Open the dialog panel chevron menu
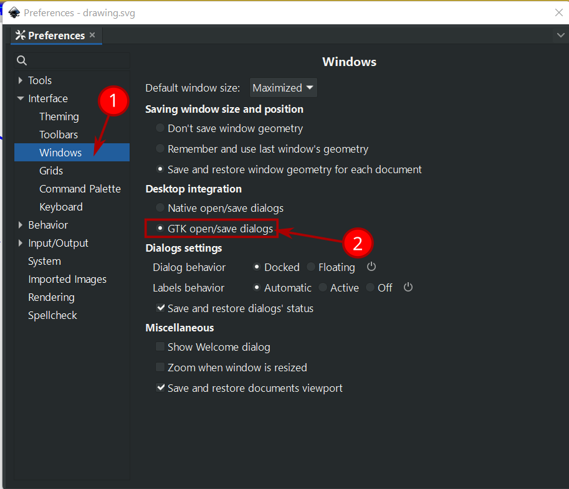The height and width of the screenshot is (489, 569). [x=561, y=35]
